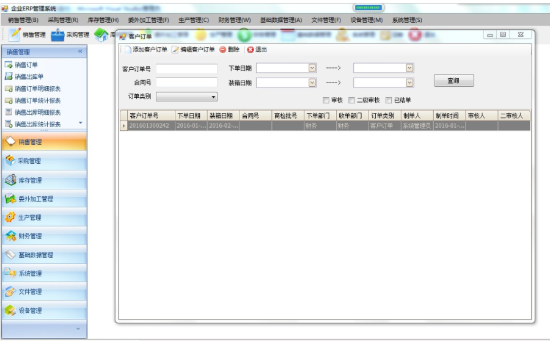This screenshot has height=341, width=550.
Task: Click the red 退出 icon
Action: tap(250, 50)
